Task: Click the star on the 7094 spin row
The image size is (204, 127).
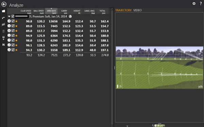Action: (16, 31)
